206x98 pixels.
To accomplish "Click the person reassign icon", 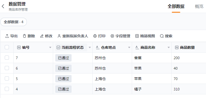I will pyautogui.click(x=59, y=36).
